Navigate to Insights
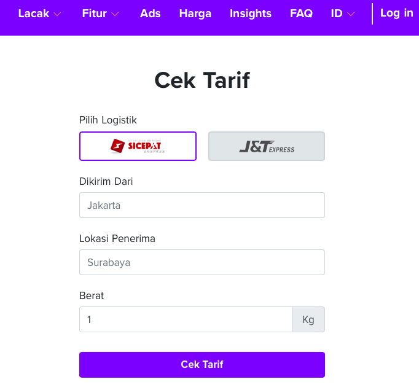This screenshot has height=390, width=419. click(x=251, y=14)
